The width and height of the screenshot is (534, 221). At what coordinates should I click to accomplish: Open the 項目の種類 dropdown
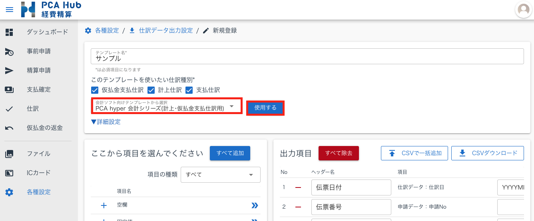tap(221, 175)
